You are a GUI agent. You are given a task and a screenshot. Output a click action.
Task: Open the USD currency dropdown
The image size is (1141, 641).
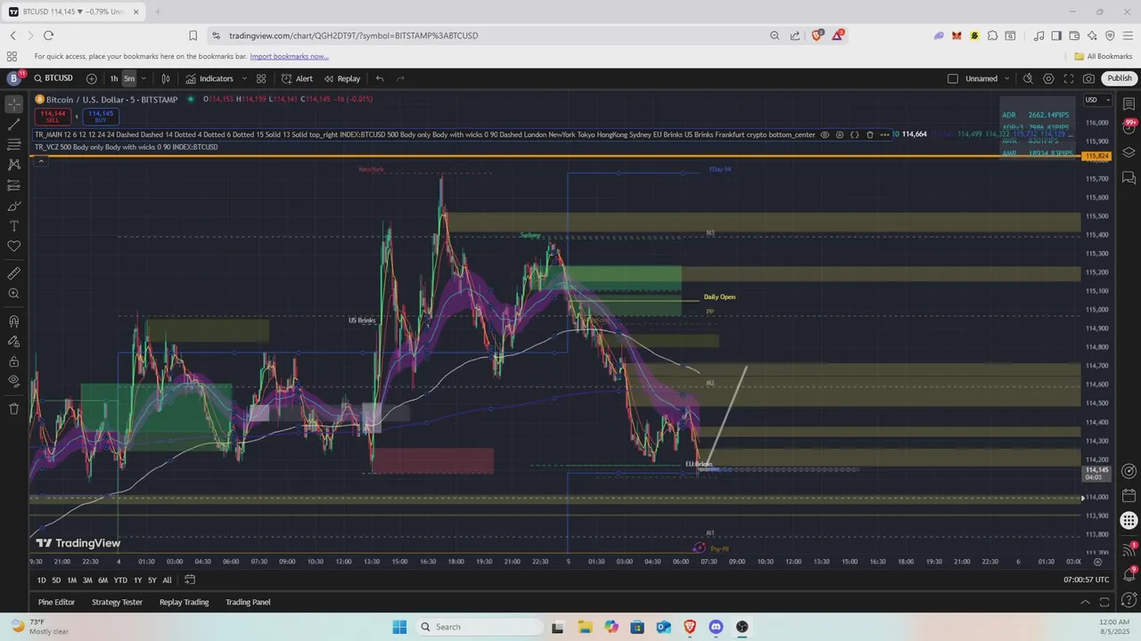(x=1096, y=100)
